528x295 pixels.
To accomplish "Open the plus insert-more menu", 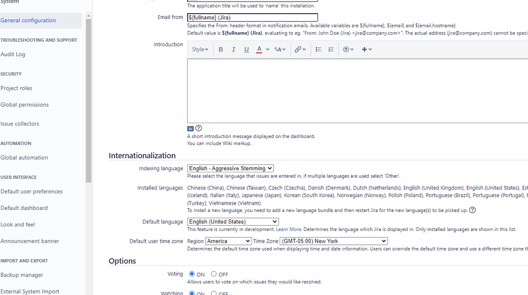I will point(367,50).
